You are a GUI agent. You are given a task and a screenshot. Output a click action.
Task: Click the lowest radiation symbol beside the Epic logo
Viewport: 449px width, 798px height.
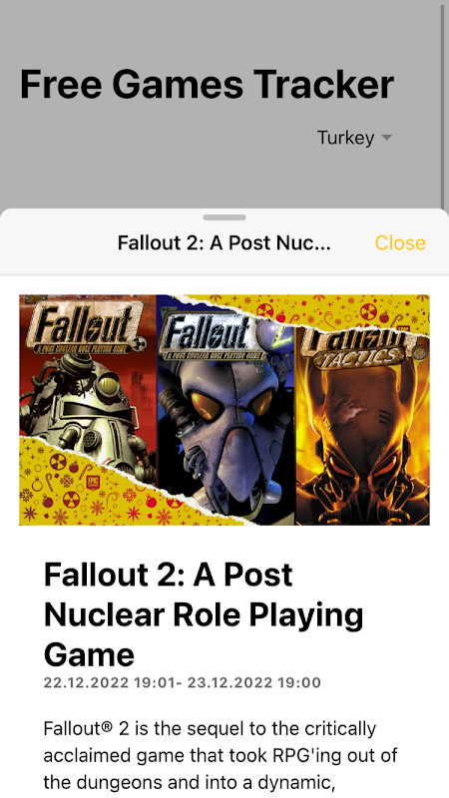[x=69, y=499]
